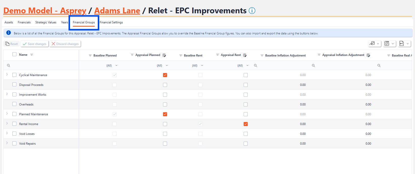Click the filter icon for Baseline Inflation Adjustment

262,55
